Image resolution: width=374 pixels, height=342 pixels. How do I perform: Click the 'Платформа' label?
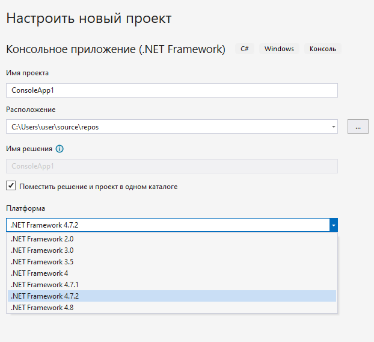click(x=25, y=208)
